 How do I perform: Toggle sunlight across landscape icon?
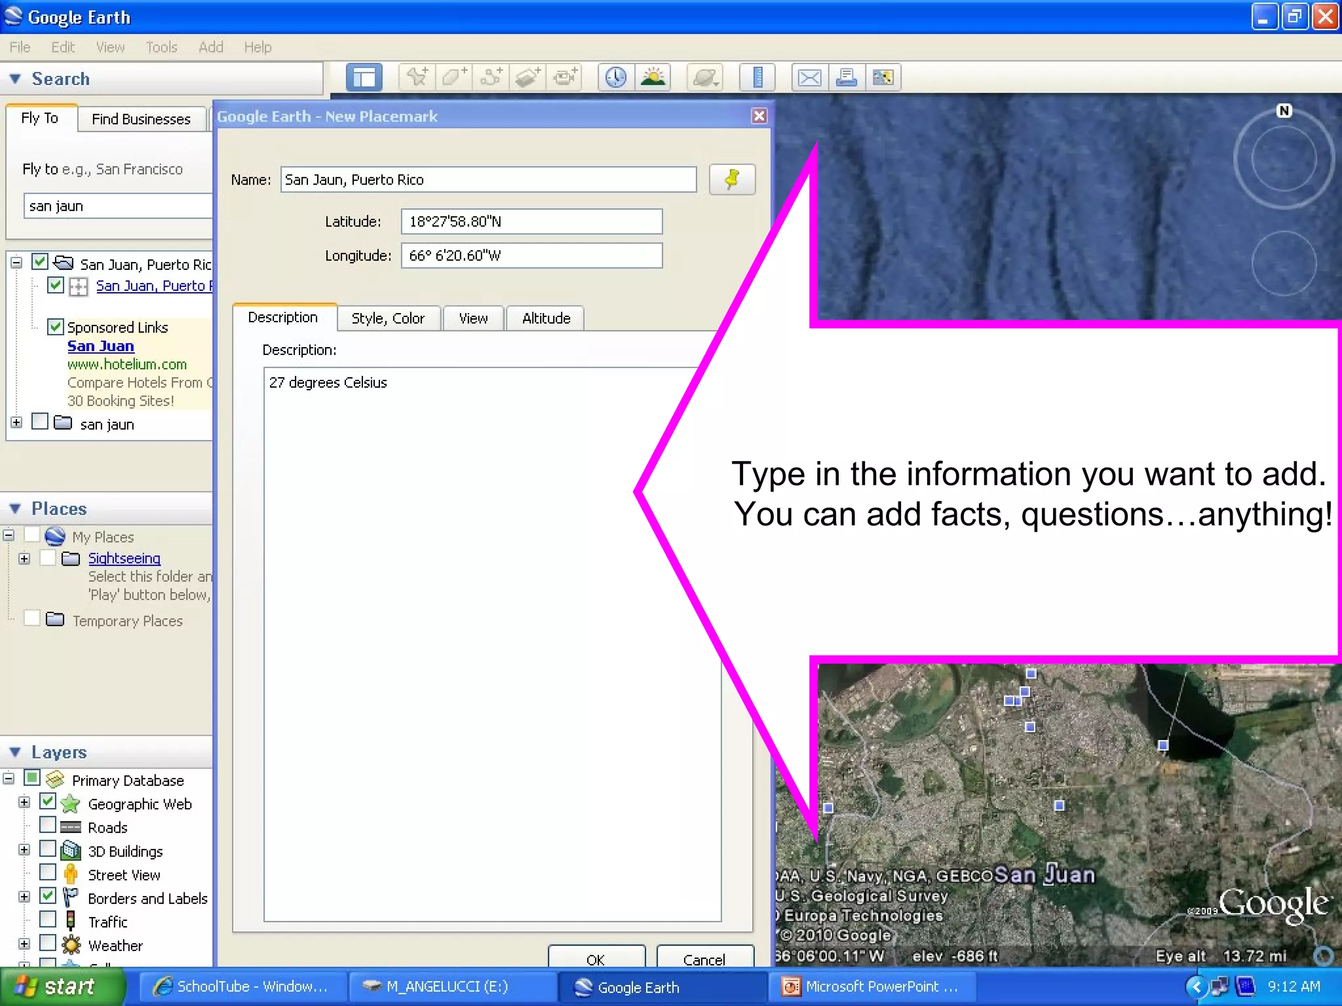(653, 77)
